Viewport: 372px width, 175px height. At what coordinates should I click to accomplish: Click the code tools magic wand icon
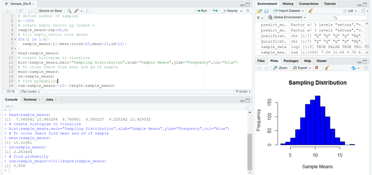point(77,11)
